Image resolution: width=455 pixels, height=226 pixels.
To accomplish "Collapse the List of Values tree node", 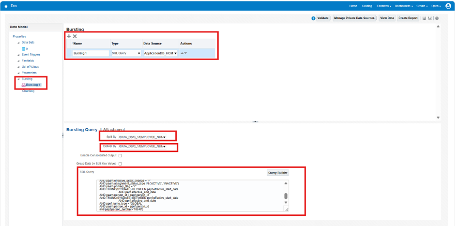I will click(x=18, y=67).
